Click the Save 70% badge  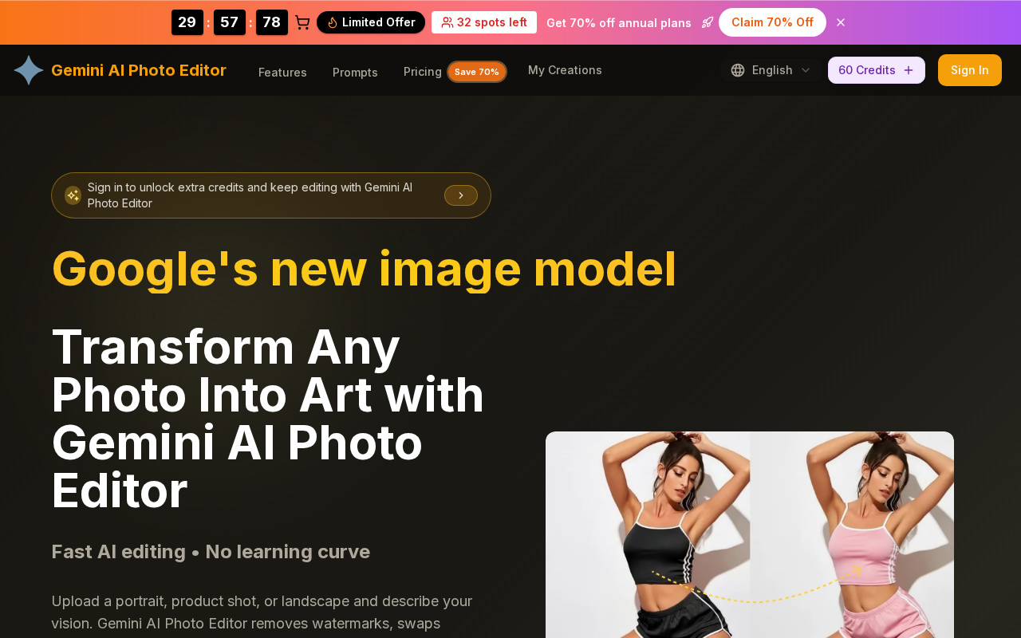coord(477,72)
